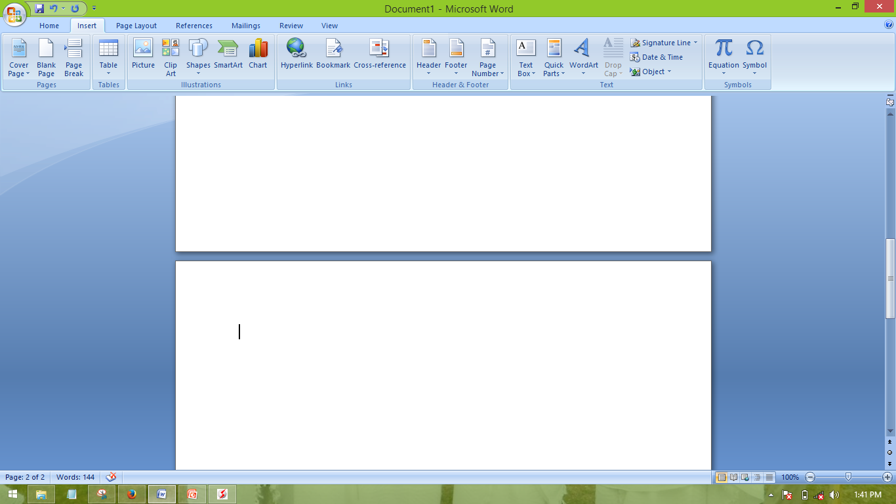
Task: Insert a SmartArt graphic
Action: pos(228,54)
